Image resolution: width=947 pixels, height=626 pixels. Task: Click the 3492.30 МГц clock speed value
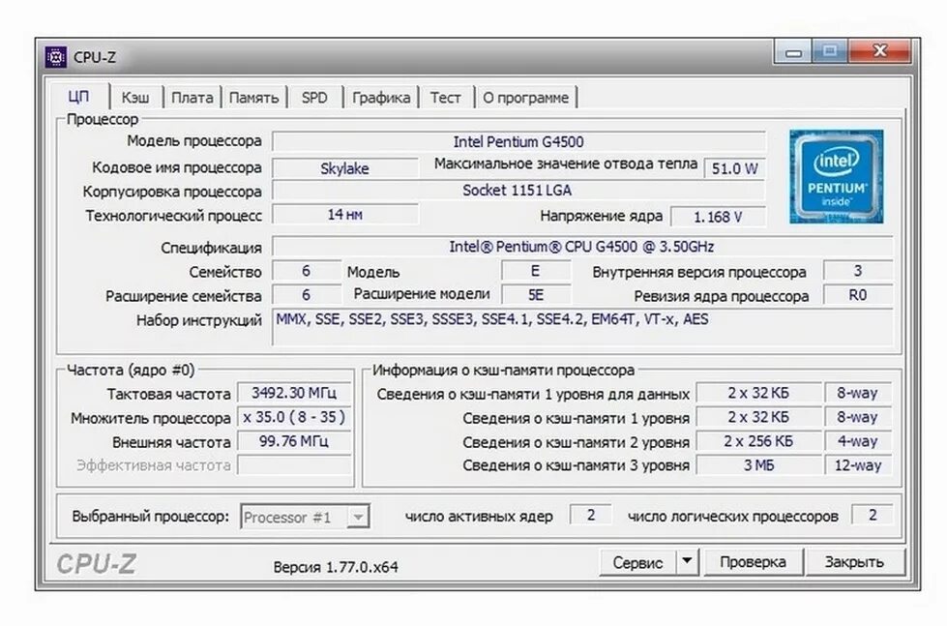click(x=294, y=393)
